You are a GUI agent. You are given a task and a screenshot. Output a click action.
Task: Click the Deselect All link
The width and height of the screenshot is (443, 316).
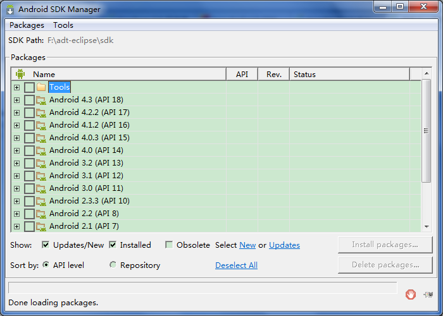click(x=237, y=265)
